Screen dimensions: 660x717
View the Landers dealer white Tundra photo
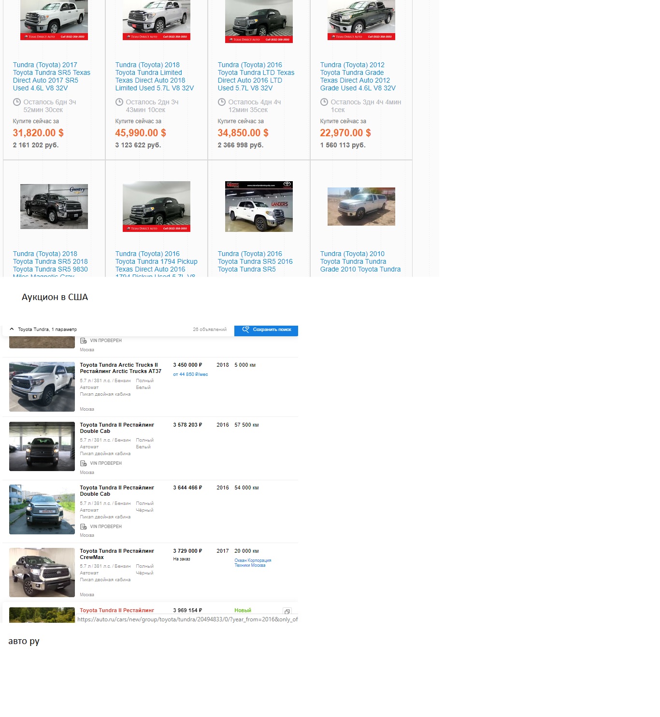259,206
